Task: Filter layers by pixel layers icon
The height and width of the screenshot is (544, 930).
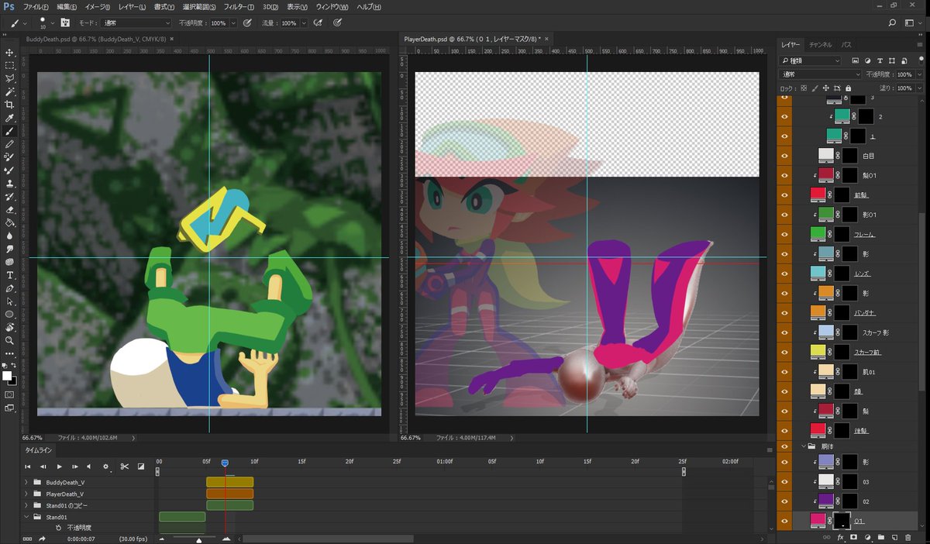Action: [856, 60]
